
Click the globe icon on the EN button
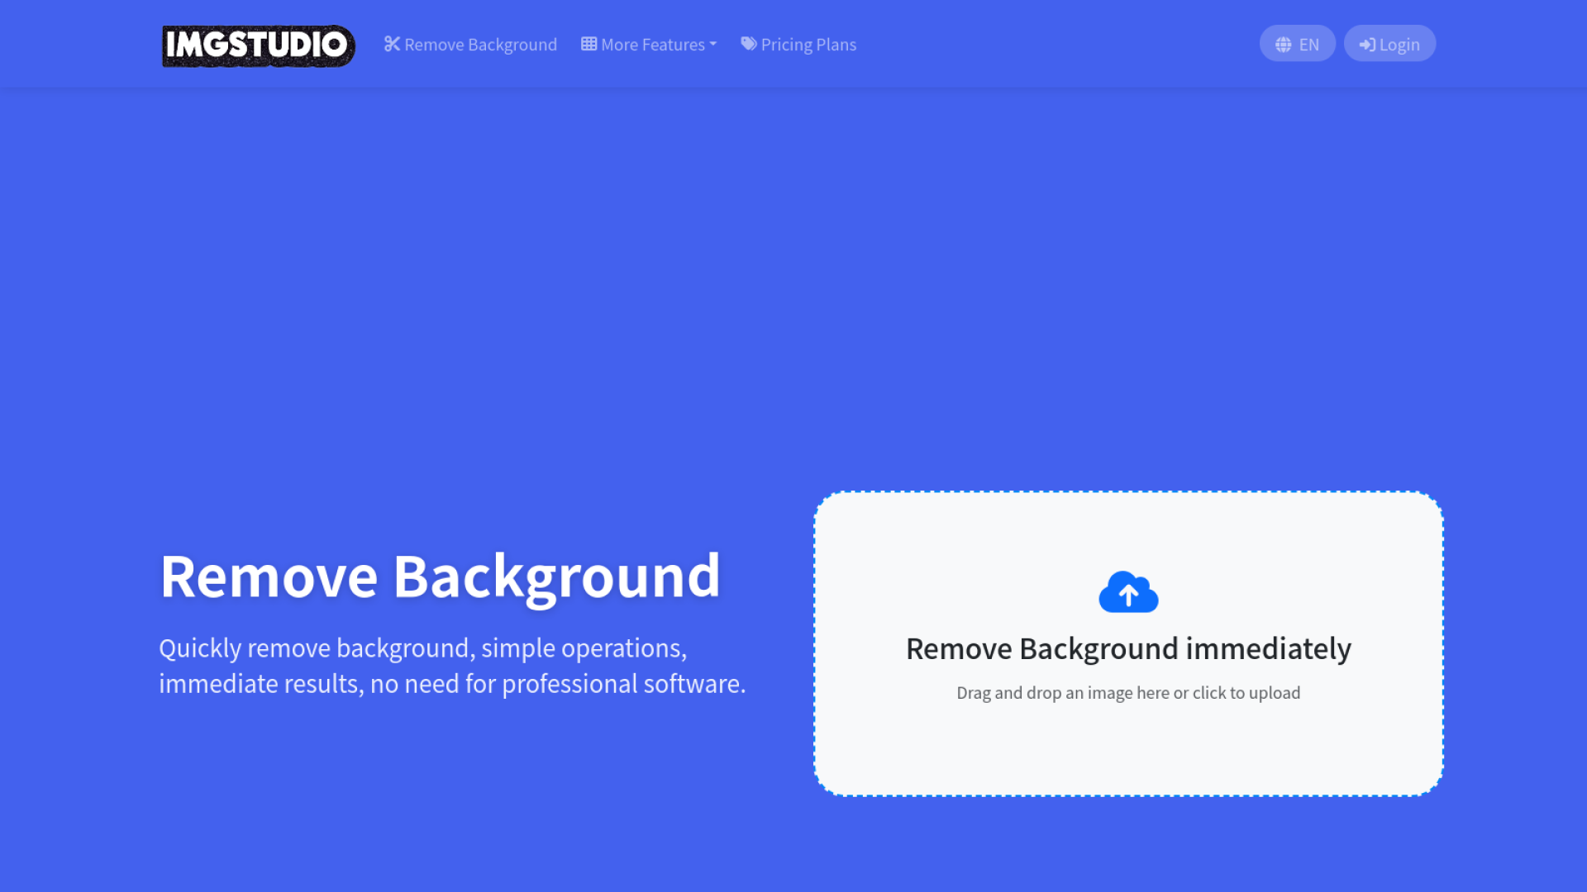(x=1283, y=44)
